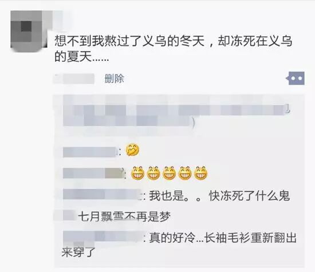Open the two-dot like and comment button
This screenshot has width=315, height=272.
296,78
